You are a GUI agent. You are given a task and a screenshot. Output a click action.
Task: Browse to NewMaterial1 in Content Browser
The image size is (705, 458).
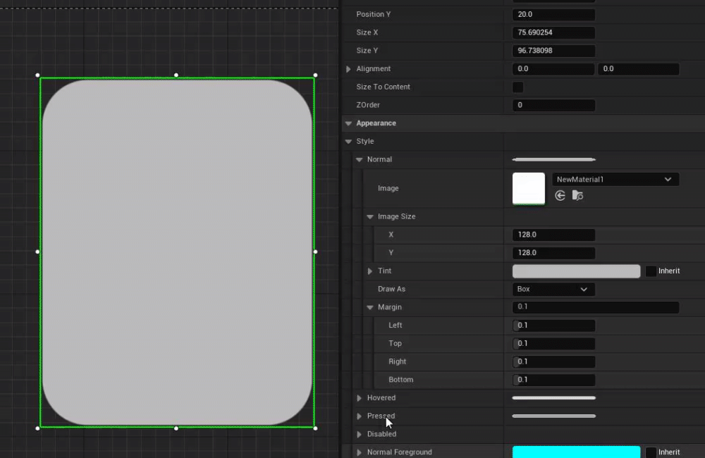click(577, 195)
